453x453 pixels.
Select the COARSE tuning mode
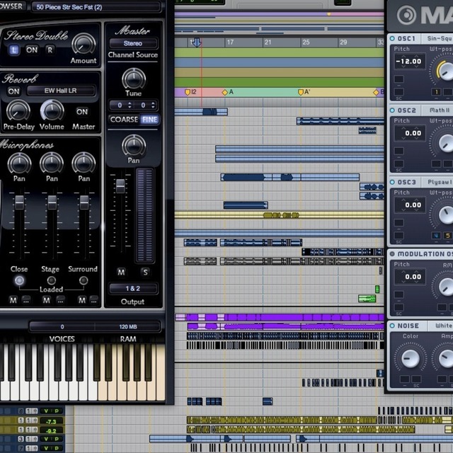pyautogui.click(x=123, y=120)
